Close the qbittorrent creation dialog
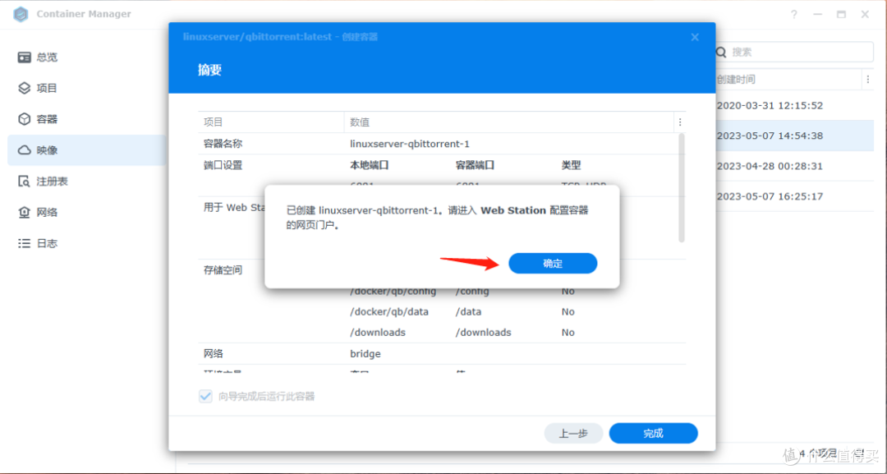The image size is (887, 474). 694,36
